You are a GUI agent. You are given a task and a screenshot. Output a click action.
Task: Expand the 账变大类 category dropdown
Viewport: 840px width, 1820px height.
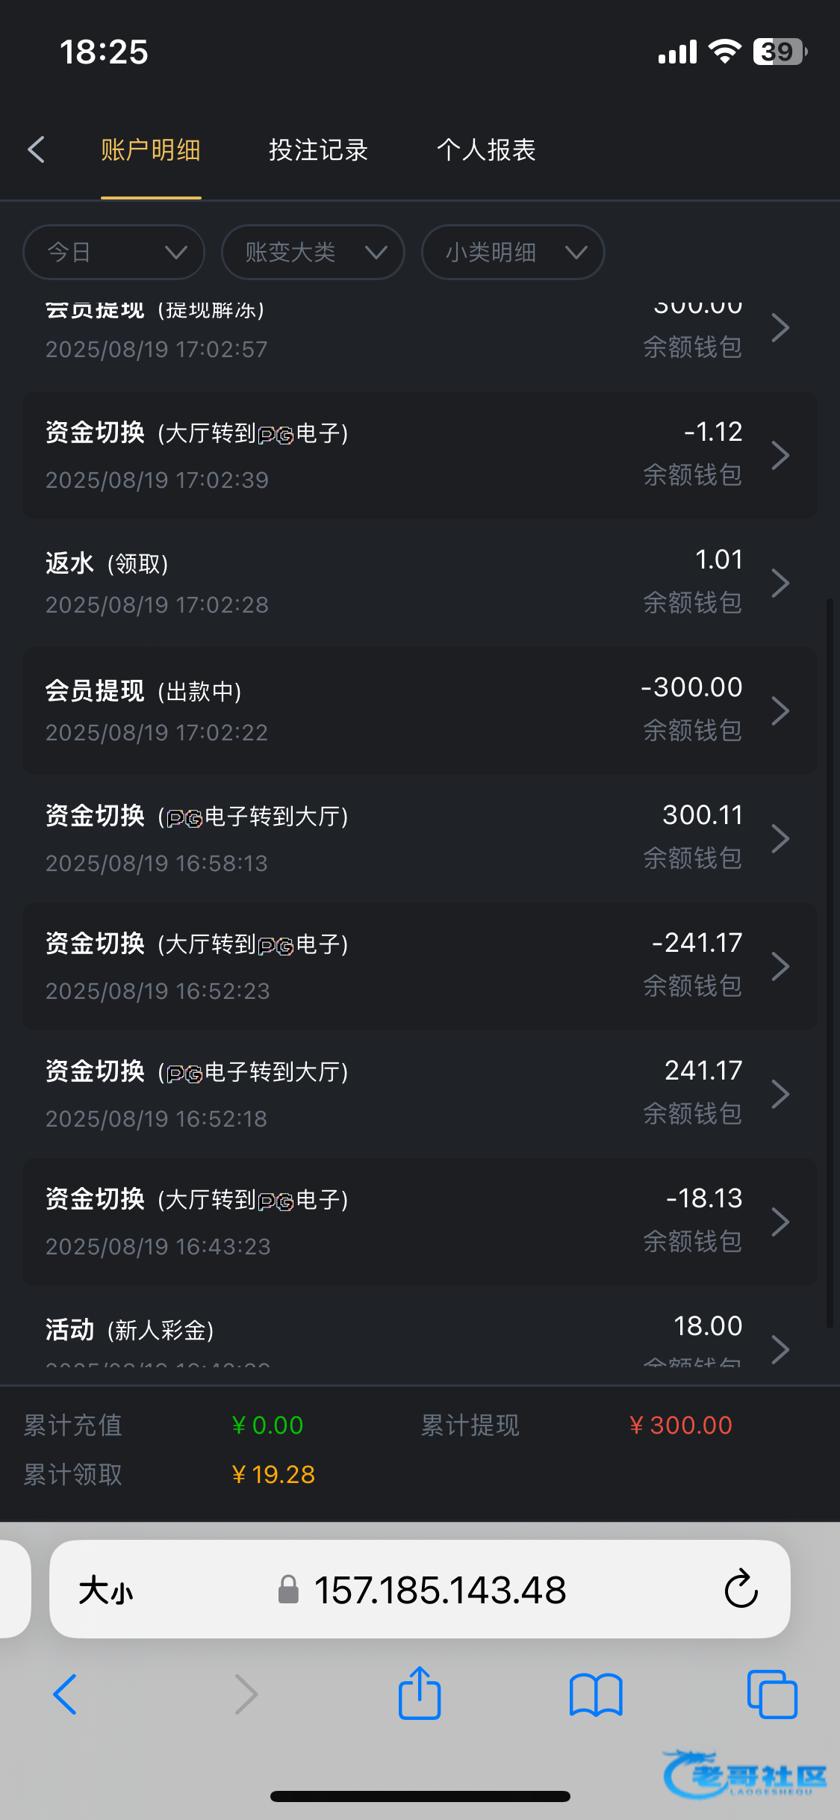(314, 253)
